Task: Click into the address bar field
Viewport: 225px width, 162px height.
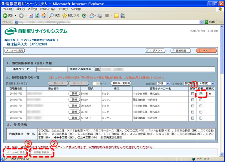Action: coord(109,22)
